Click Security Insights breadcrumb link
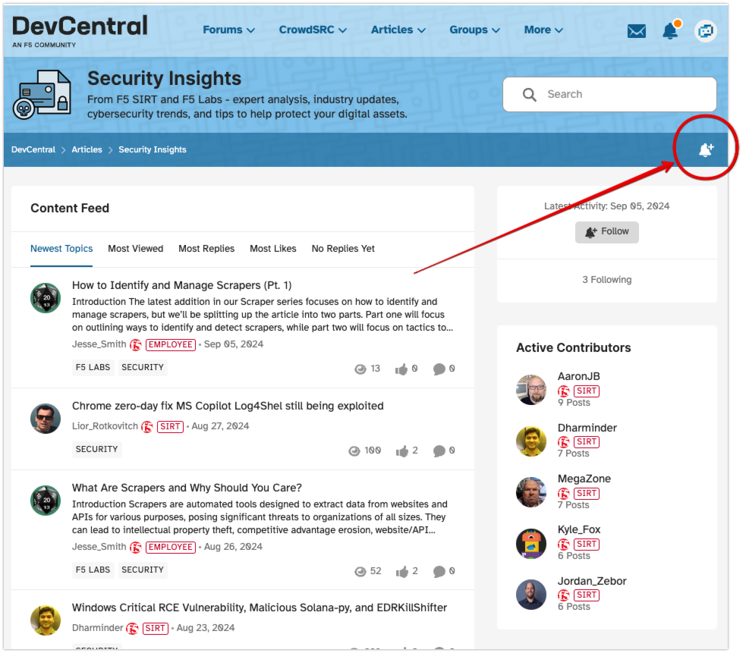Screen dimensions: 746x653 (x=153, y=150)
